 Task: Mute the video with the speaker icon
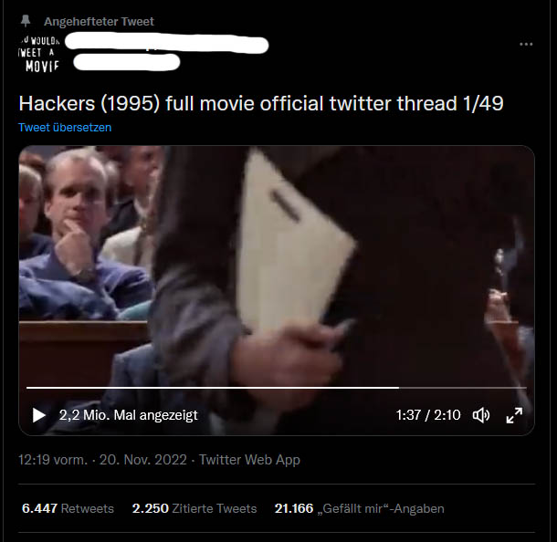pyautogui.click(x=481, y=415)
